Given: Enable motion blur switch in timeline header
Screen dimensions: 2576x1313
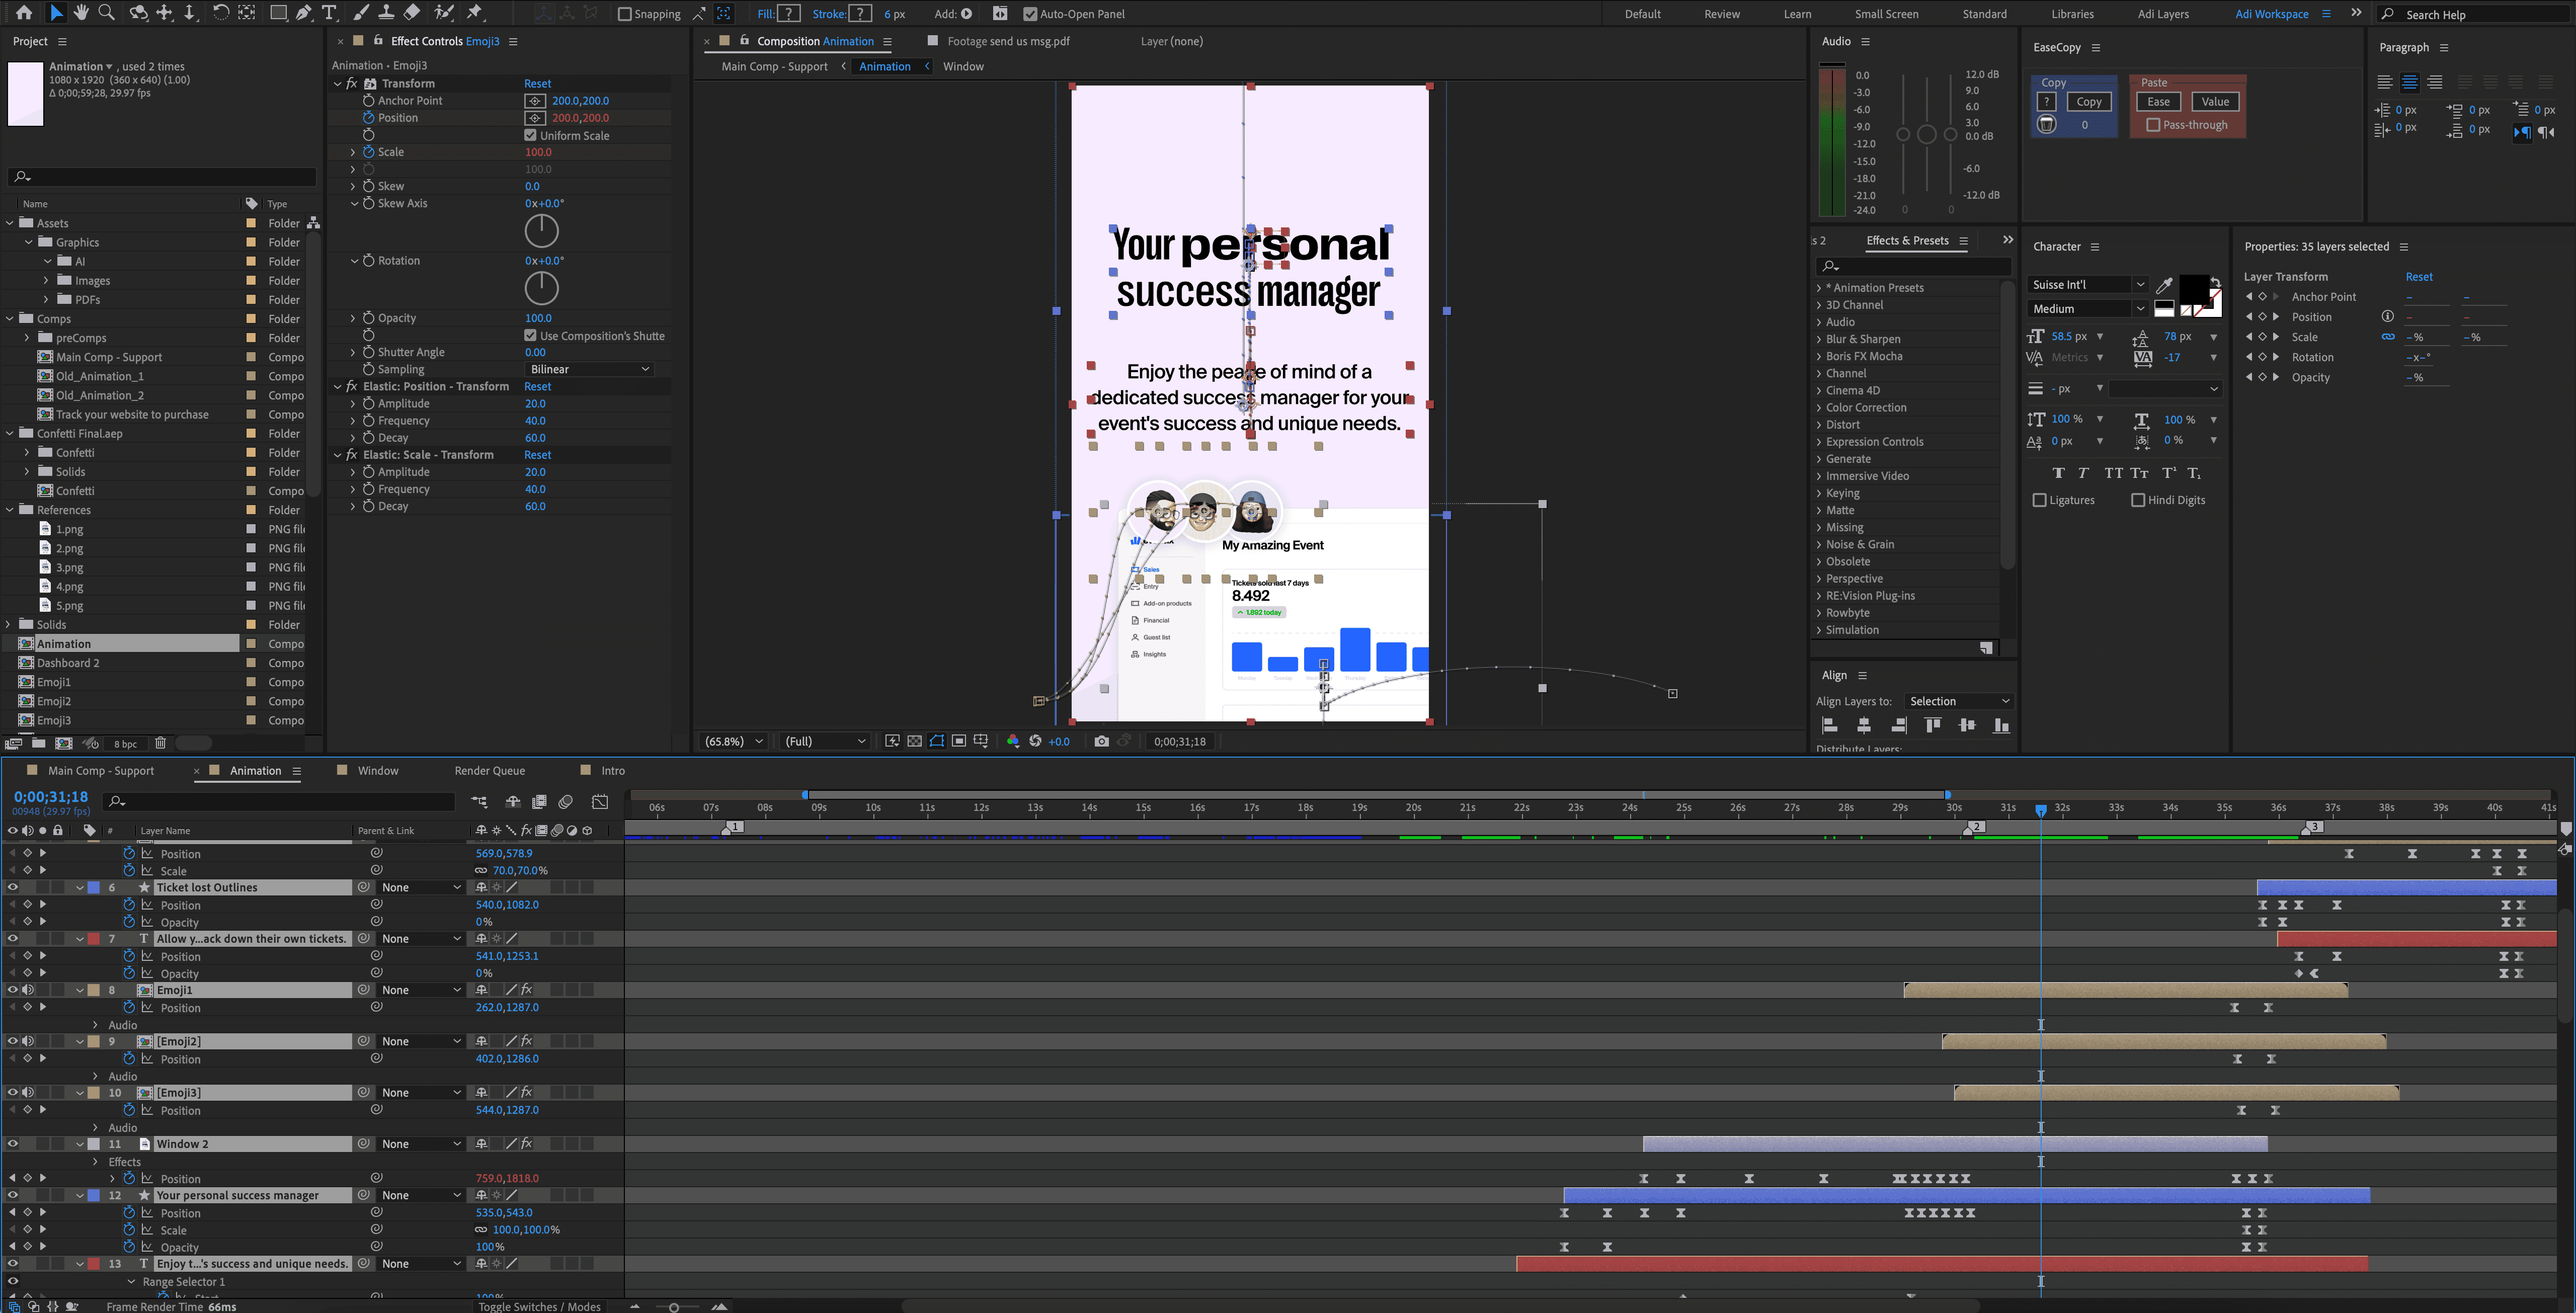Looking at the screenshot, I should click(566, 802).
